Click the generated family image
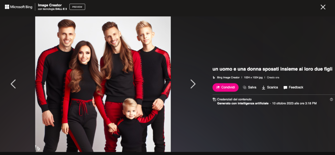The width and height of the screenshot is (335, 155). click(103, 84)
